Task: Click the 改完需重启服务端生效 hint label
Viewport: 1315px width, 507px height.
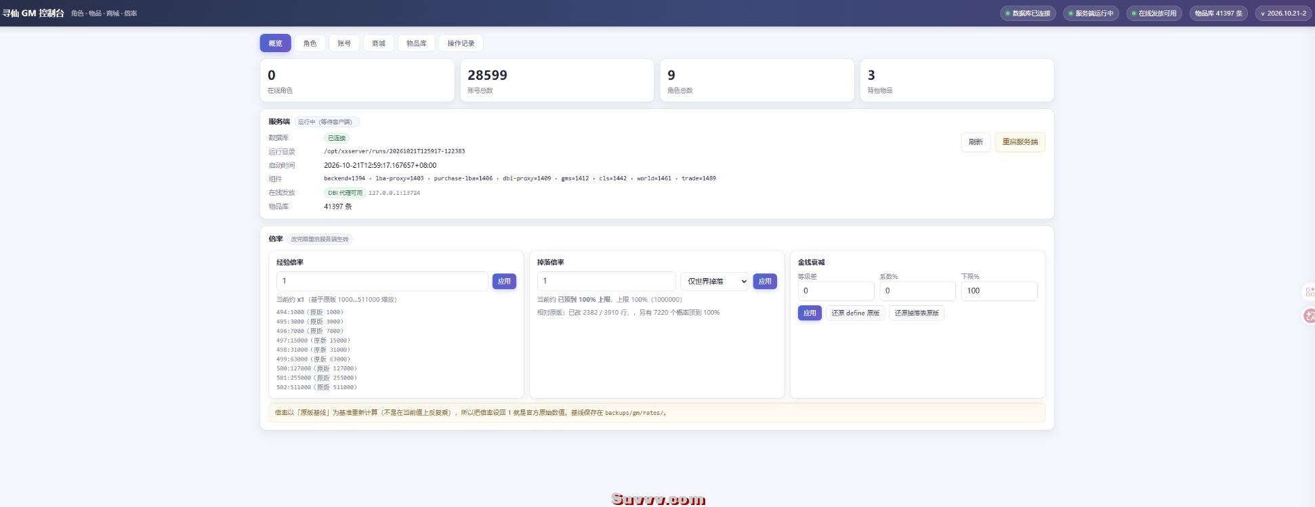Action: coord(320,240)
